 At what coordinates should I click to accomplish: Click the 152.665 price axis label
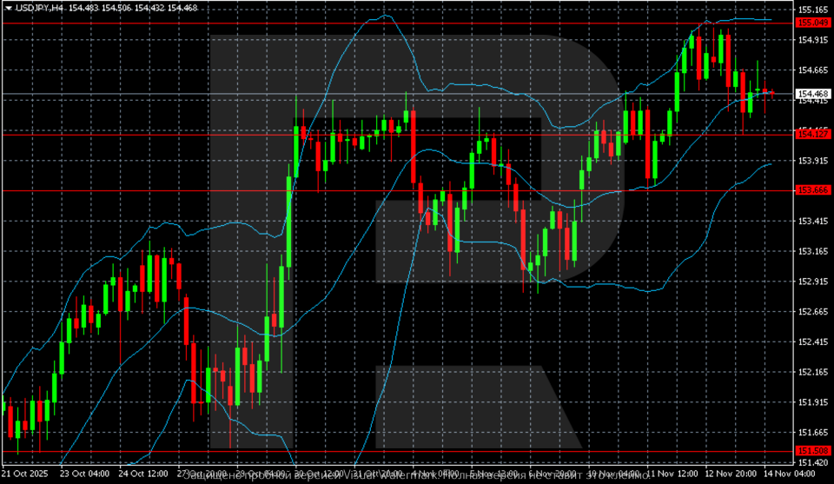(811, 311)
